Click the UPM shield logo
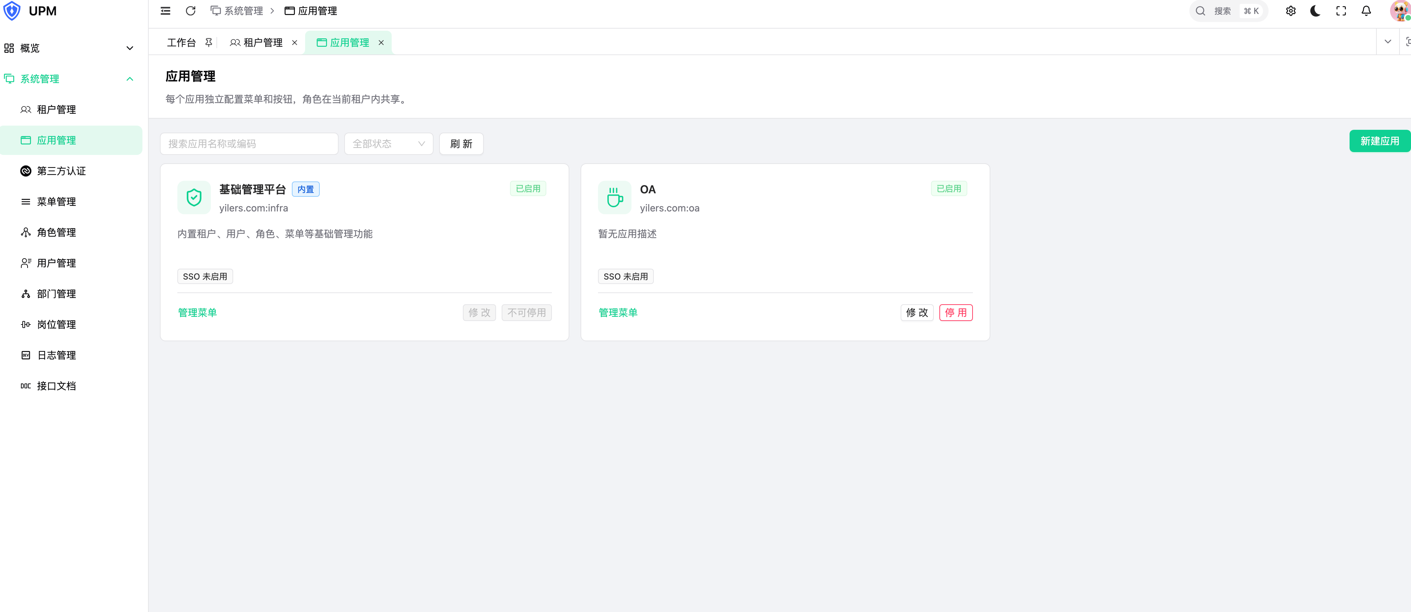The width and height of the screenshot is (1411, 612). (x=12, y=11)
